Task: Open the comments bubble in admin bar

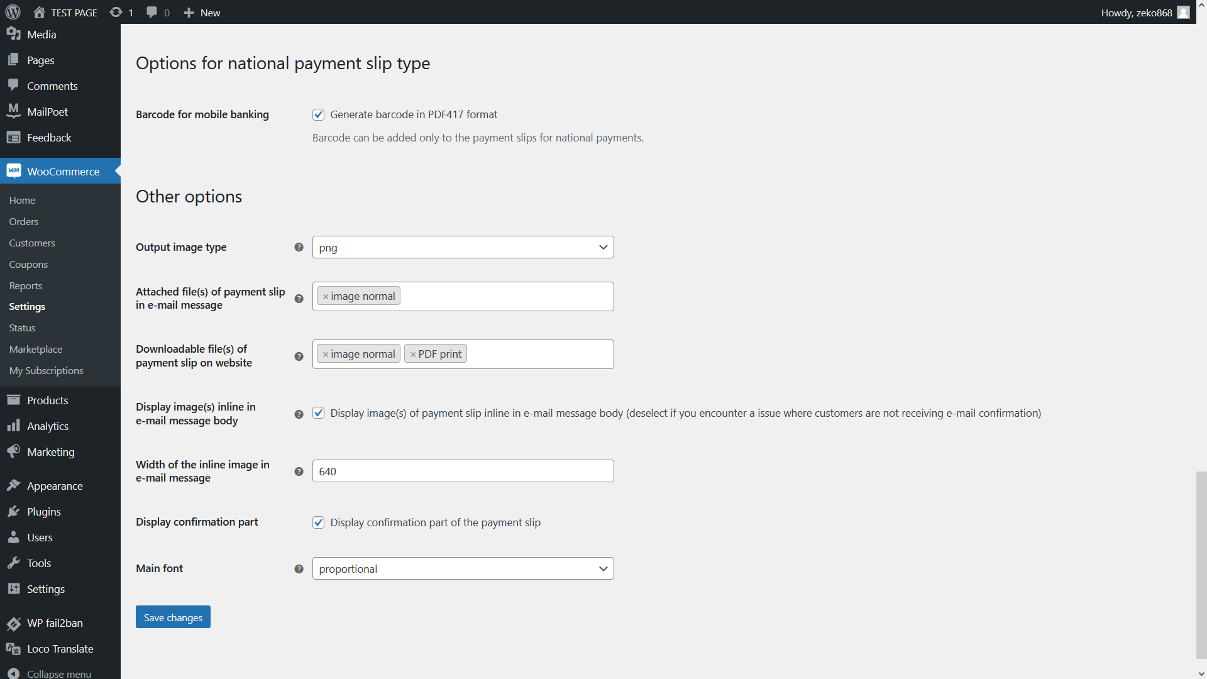Action: pyautogui.click(x=152, y=13)
